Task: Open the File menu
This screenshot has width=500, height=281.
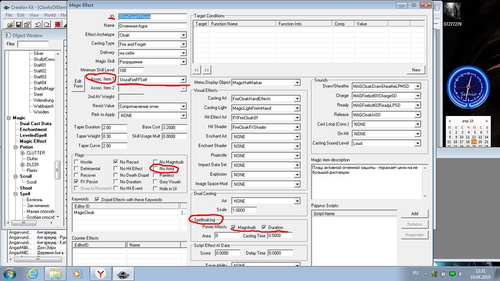Action: pyautogui.click(x=9, y=15)
